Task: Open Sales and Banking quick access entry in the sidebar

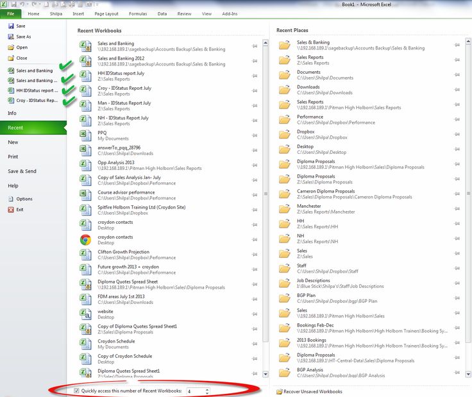Action: point(31,71)
